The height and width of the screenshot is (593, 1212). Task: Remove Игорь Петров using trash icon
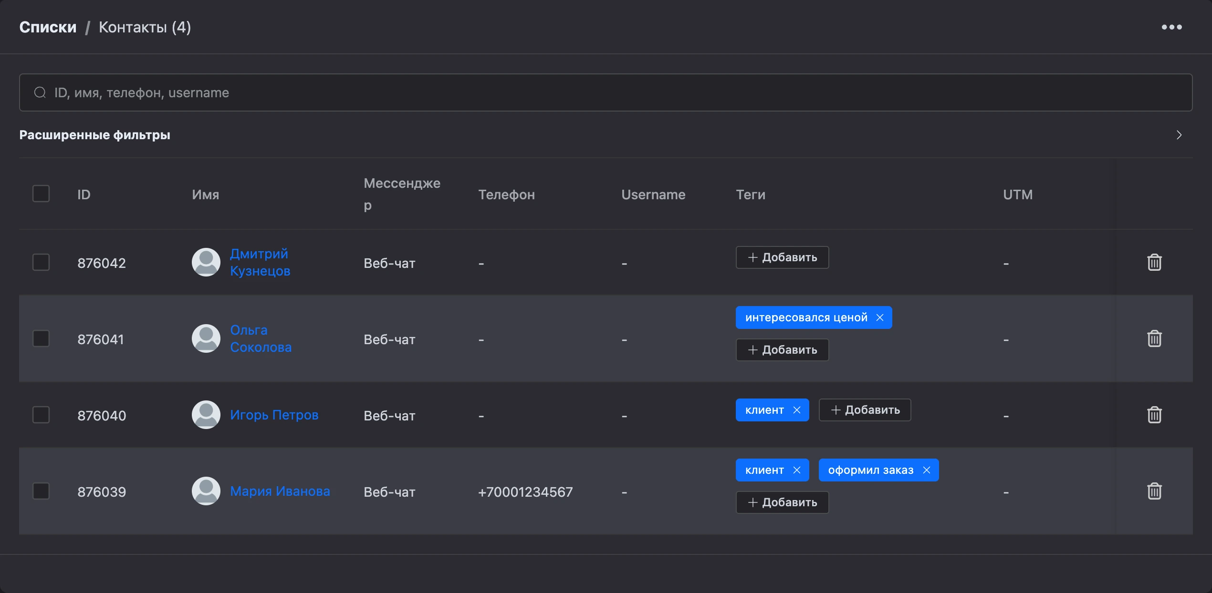tap(1154, 415)
